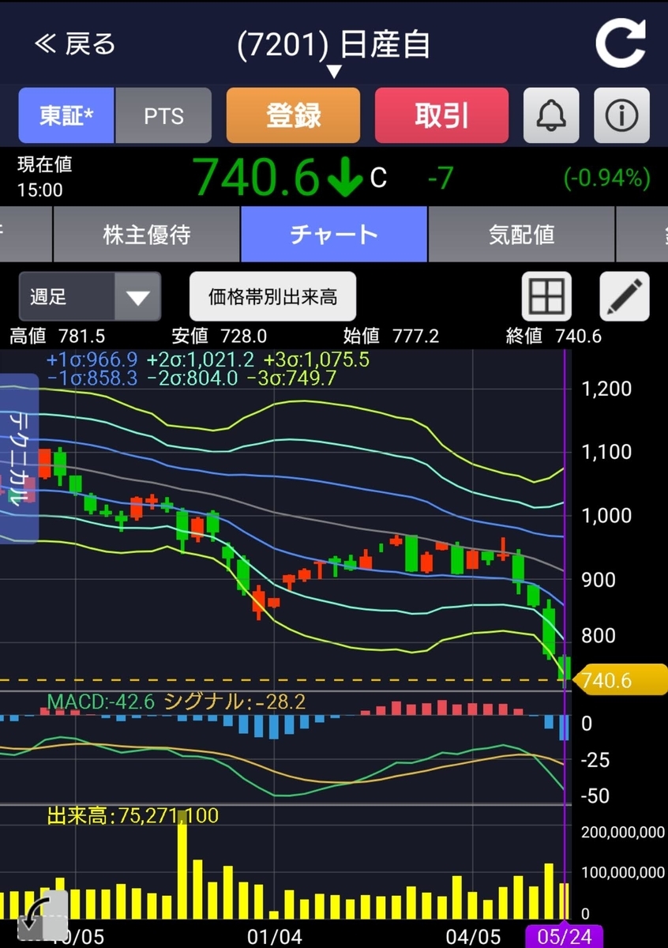The width and height of the screenshot is (668, 948).
Task: Tap the tallest yellow volume bar
Action: click(x=182, y=865)
